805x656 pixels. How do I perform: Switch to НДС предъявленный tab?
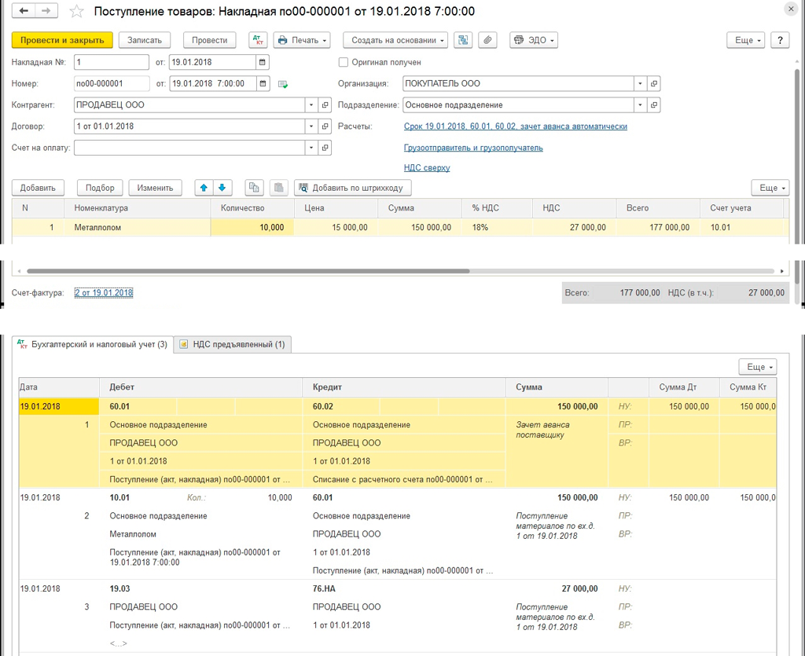click(x=233, y=344)
